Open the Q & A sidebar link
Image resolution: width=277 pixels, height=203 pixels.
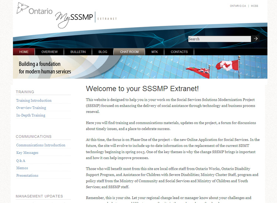[21, 161]
